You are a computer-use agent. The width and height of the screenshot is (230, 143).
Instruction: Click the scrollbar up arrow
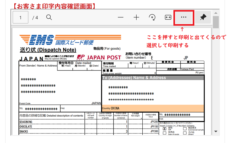216,13
